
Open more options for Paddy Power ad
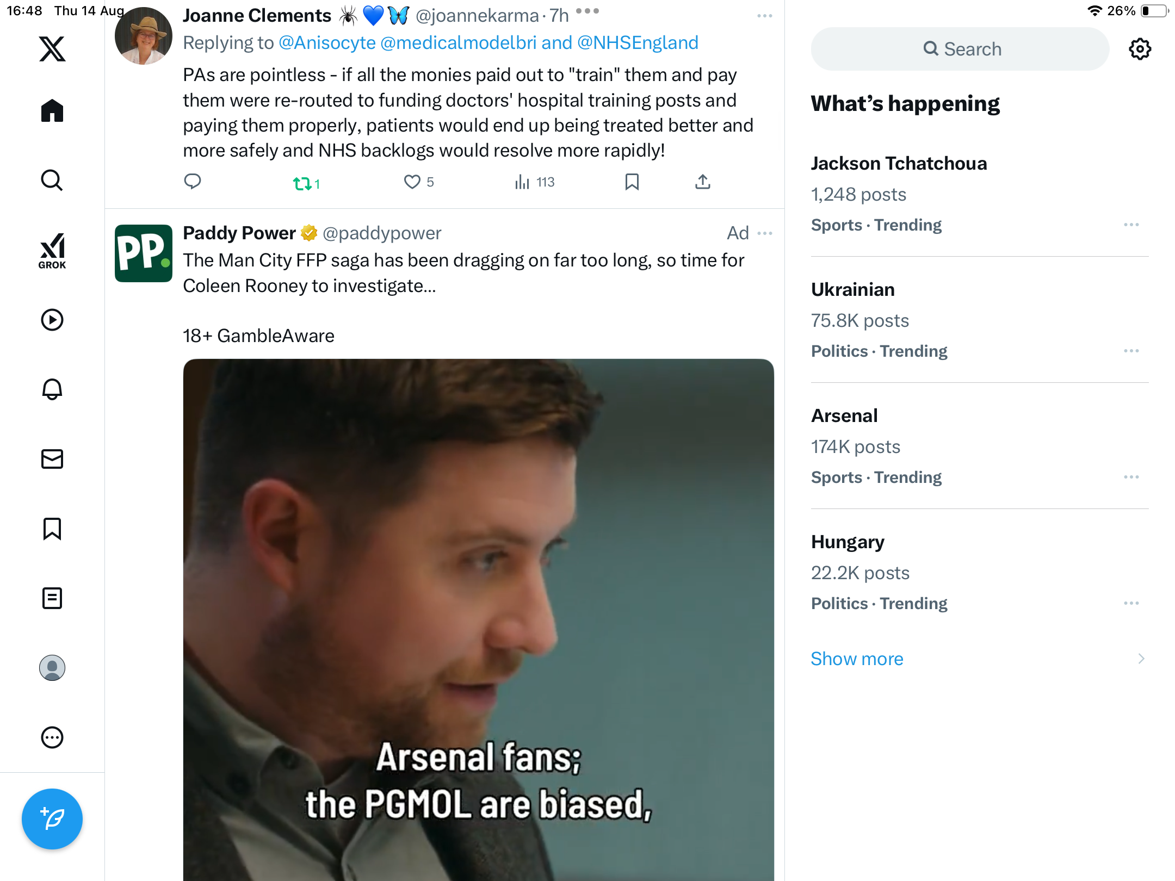pos(765,233)
